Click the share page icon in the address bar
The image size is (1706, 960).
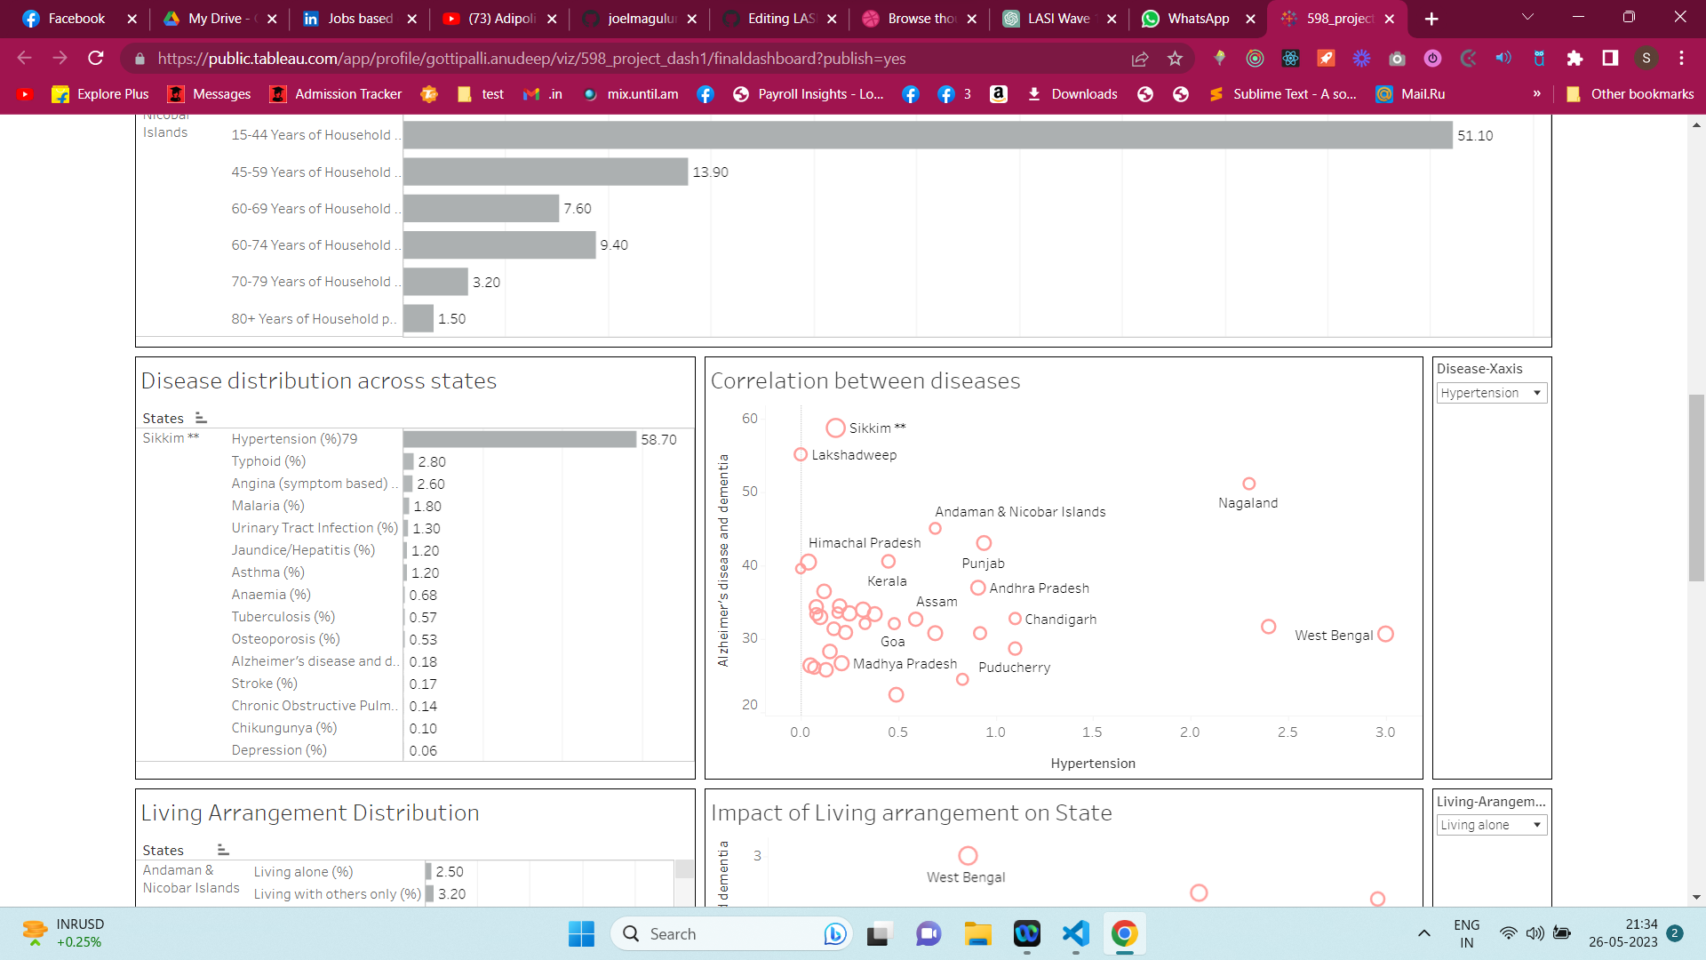click(x=1140, y=59)
